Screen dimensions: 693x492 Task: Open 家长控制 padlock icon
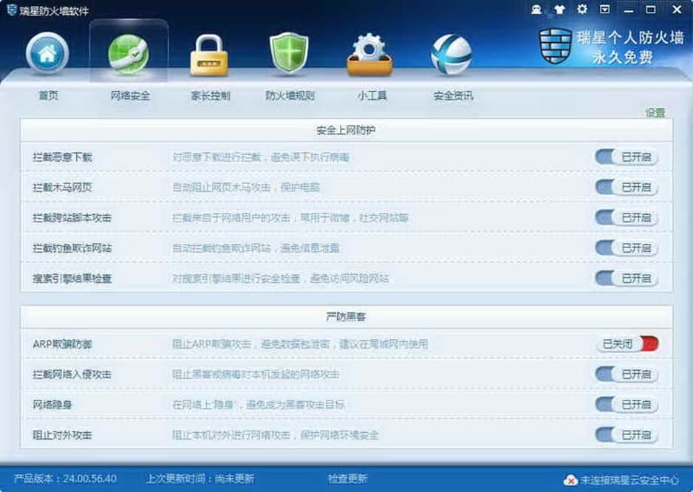click(209, 55)
